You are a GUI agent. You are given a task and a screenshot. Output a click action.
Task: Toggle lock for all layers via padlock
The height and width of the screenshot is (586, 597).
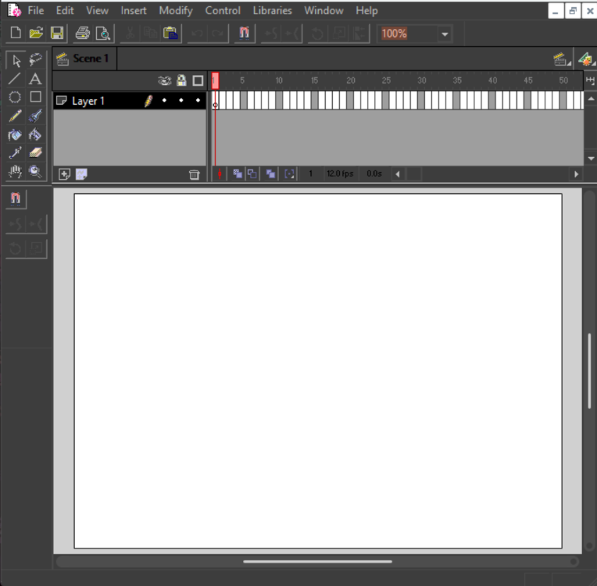[x=181, y=80]
